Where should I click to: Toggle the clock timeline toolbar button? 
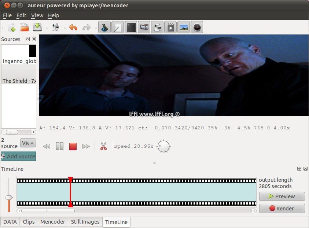[197, 27]
